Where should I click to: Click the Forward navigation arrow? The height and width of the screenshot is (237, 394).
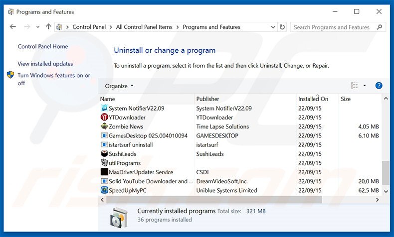click(x=27, y=26)
